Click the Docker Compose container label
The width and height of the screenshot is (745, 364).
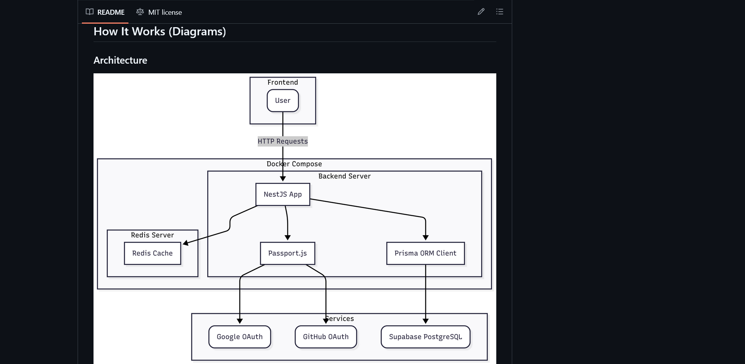pyautogui.click(x=294, y=164)
